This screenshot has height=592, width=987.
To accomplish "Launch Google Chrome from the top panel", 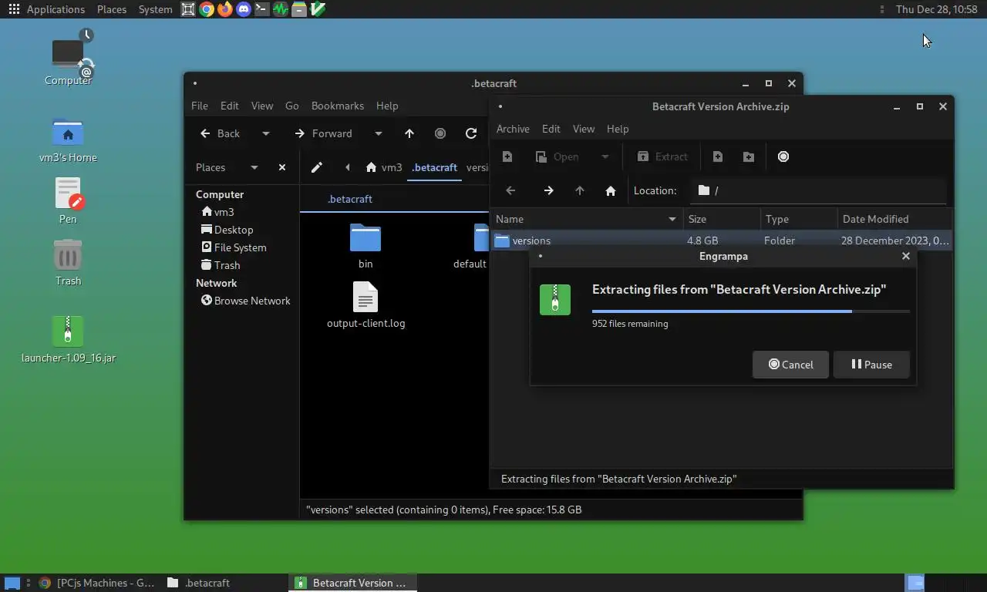I will coord(206,9).
